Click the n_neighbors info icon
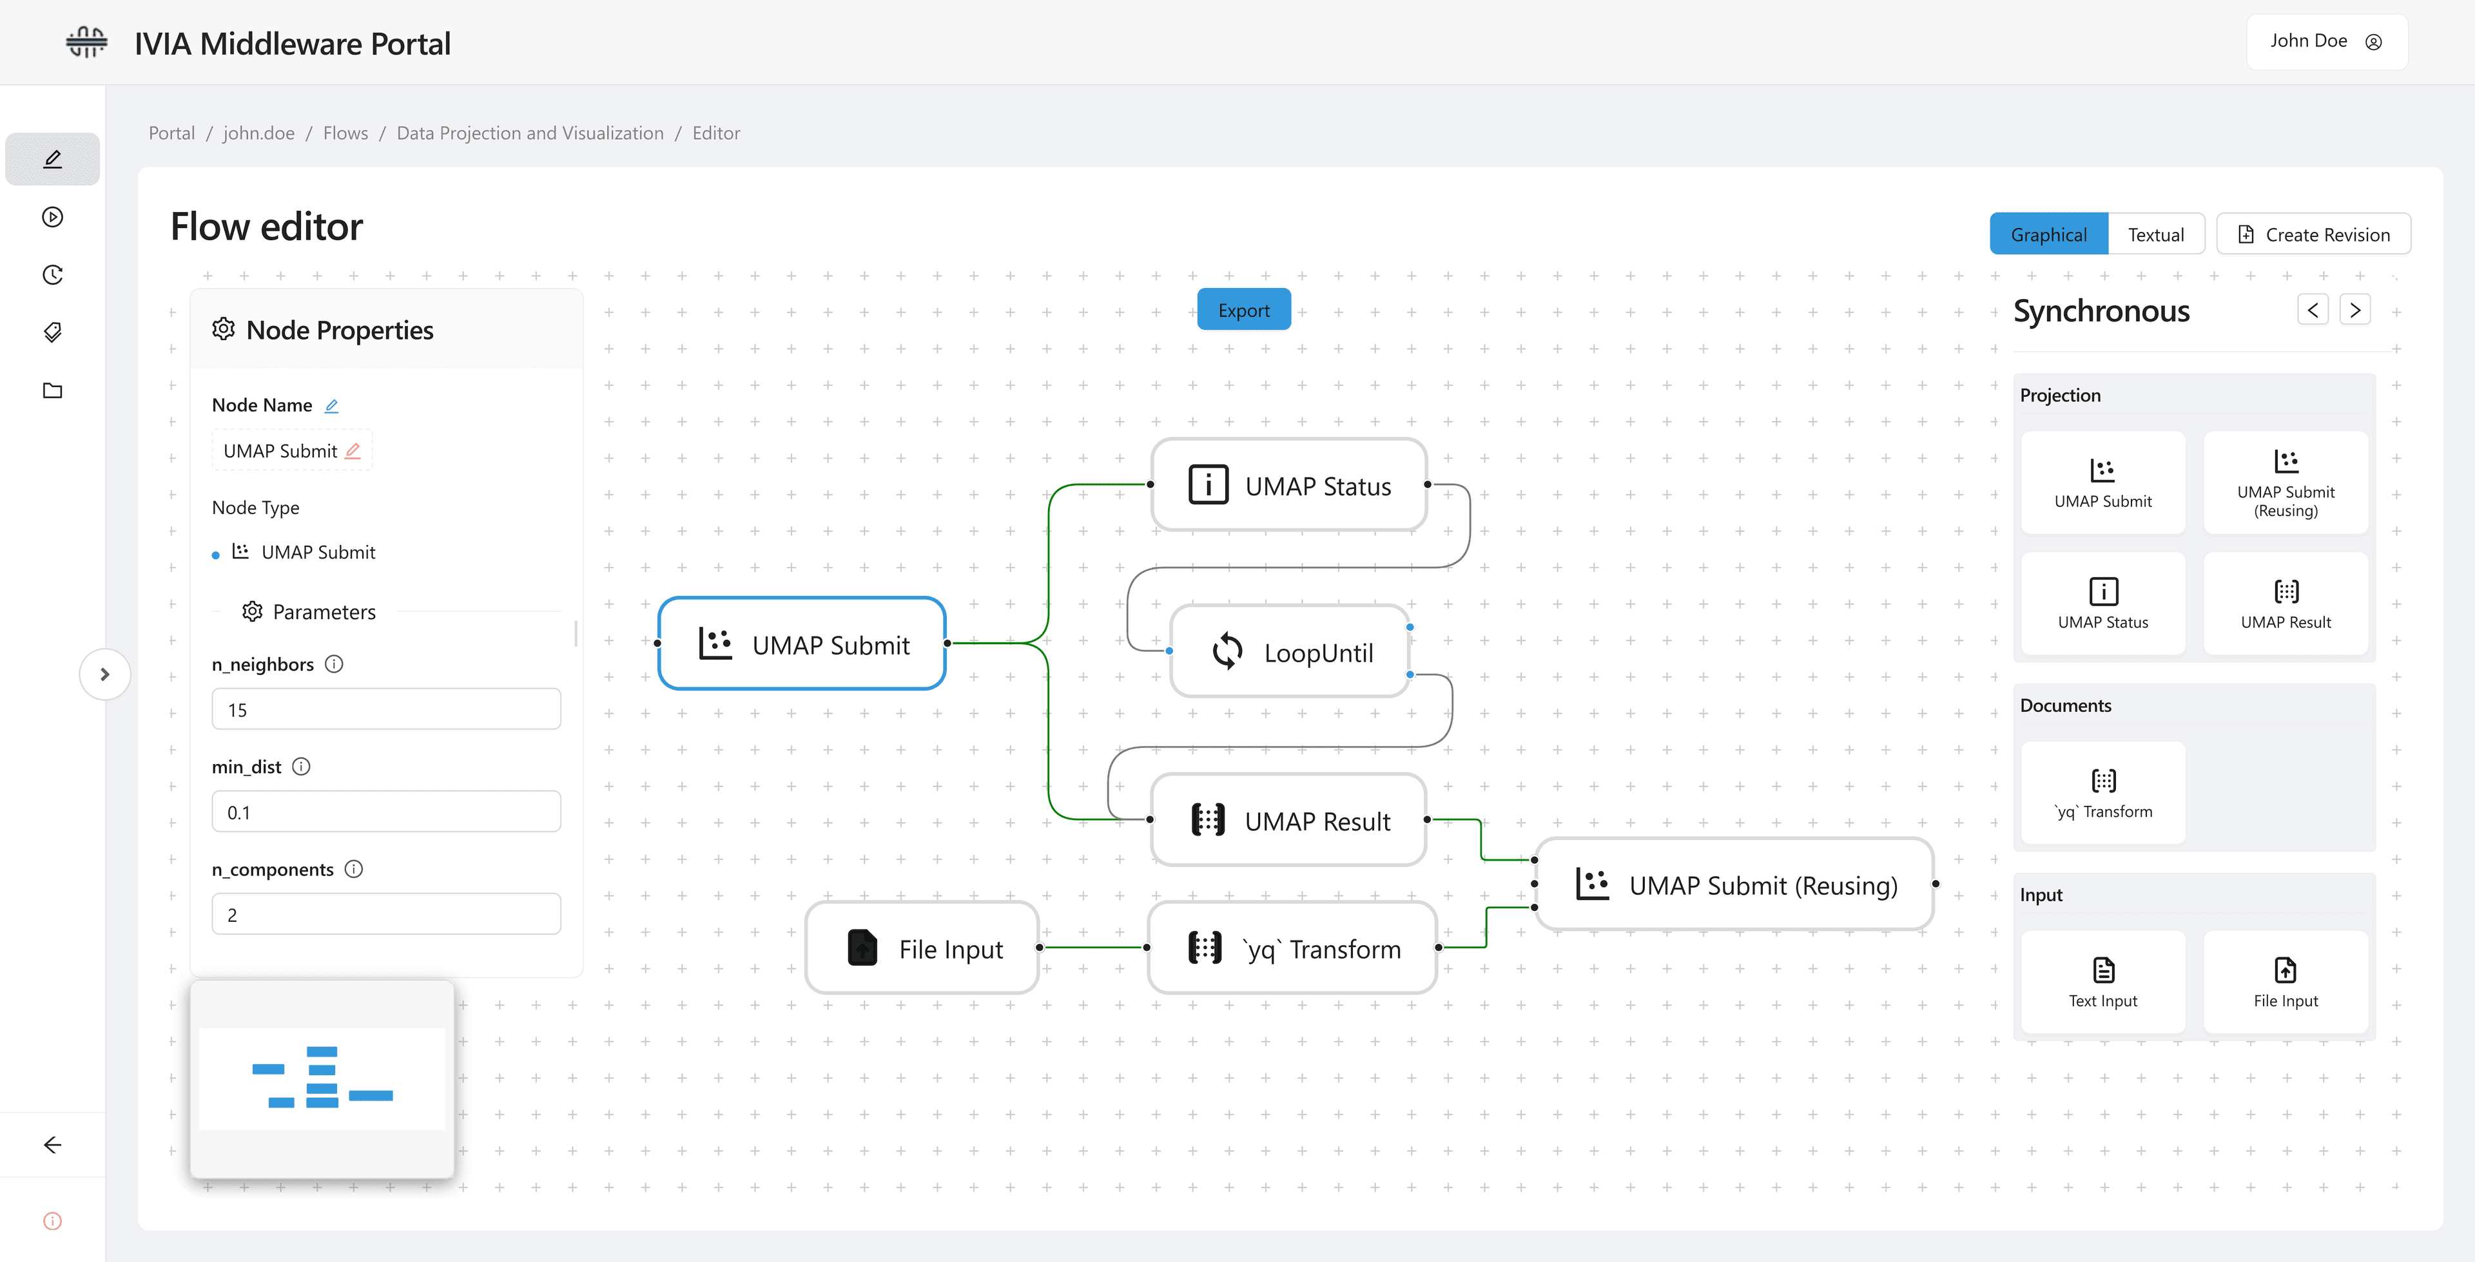Screen dimensions: 2475x1262 click(x=335, y=664)
